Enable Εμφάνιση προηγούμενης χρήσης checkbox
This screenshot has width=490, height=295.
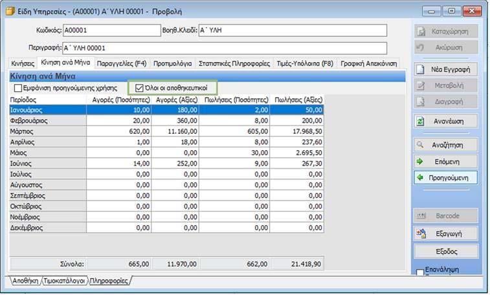pos(18,89)
